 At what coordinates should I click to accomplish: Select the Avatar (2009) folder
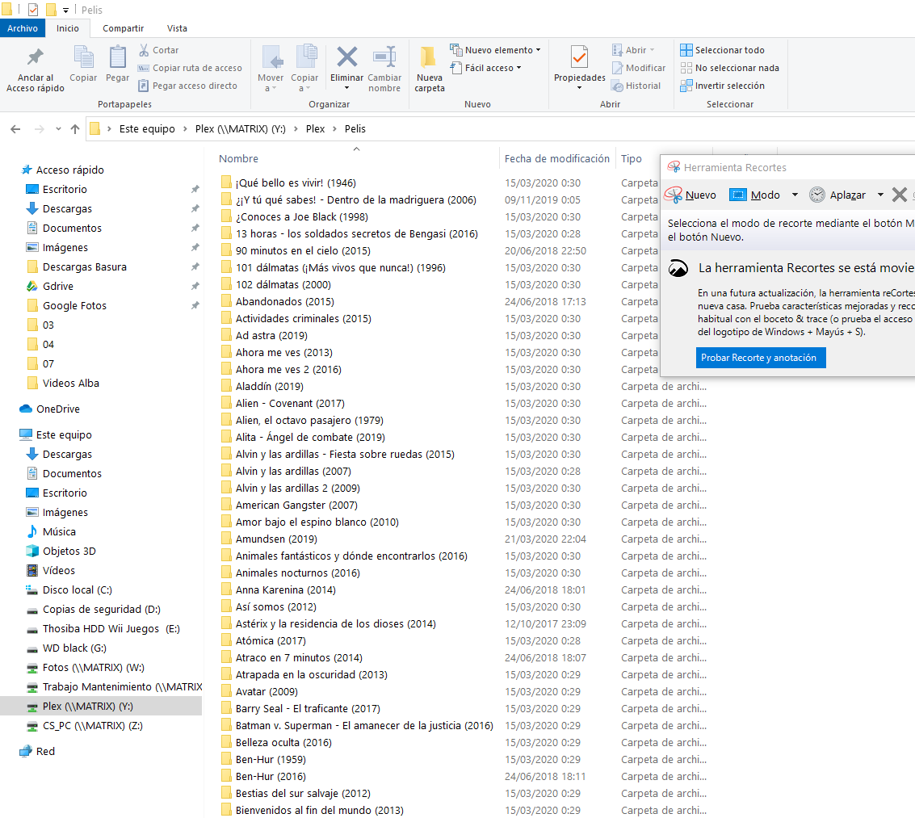pyautogui.click(x=267, y=691)
